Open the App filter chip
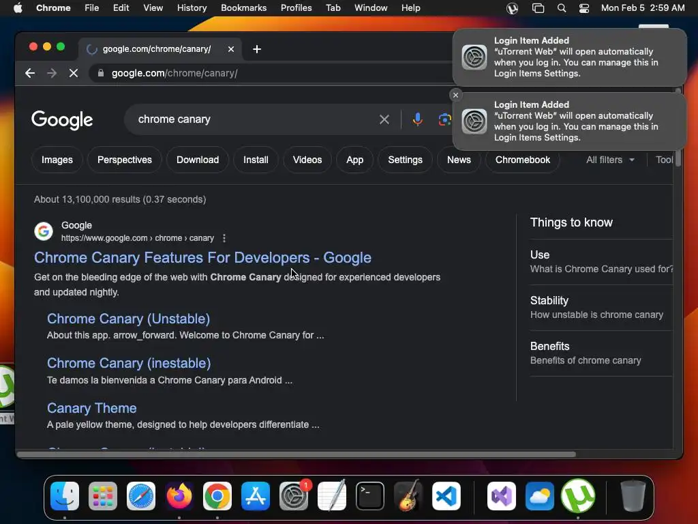 pyautogui.click(x=354, y=160)
